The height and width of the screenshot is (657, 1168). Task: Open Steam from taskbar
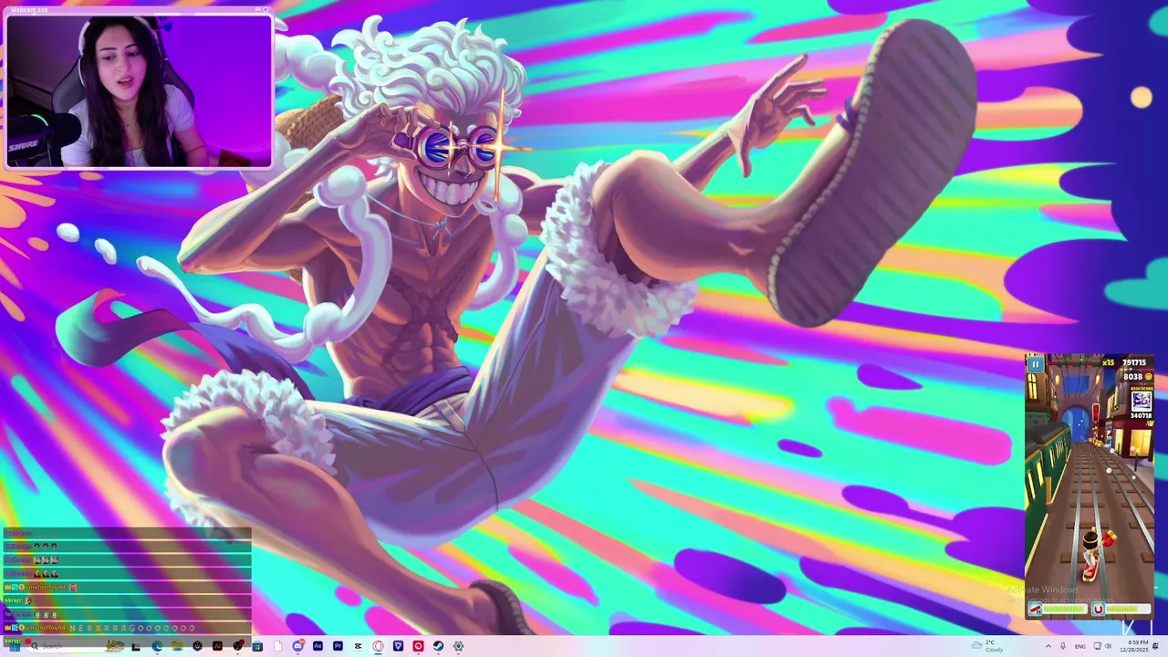(x=438, y=646)
